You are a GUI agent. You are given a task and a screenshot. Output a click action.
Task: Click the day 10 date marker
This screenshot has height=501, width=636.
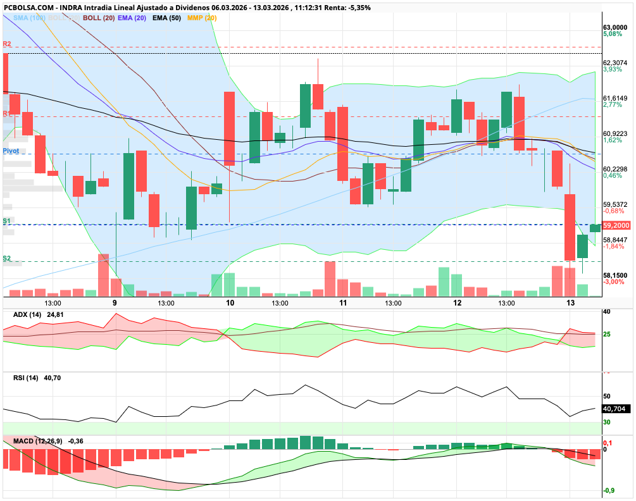pos(230,303)
